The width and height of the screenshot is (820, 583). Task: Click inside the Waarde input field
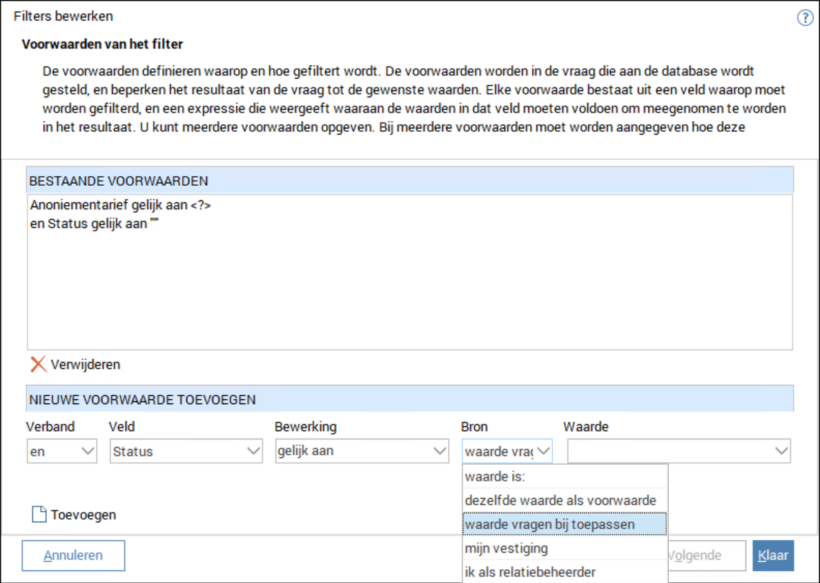(670, 451)
